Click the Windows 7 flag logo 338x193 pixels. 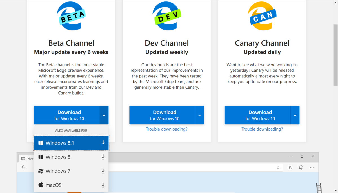(41, 171)
